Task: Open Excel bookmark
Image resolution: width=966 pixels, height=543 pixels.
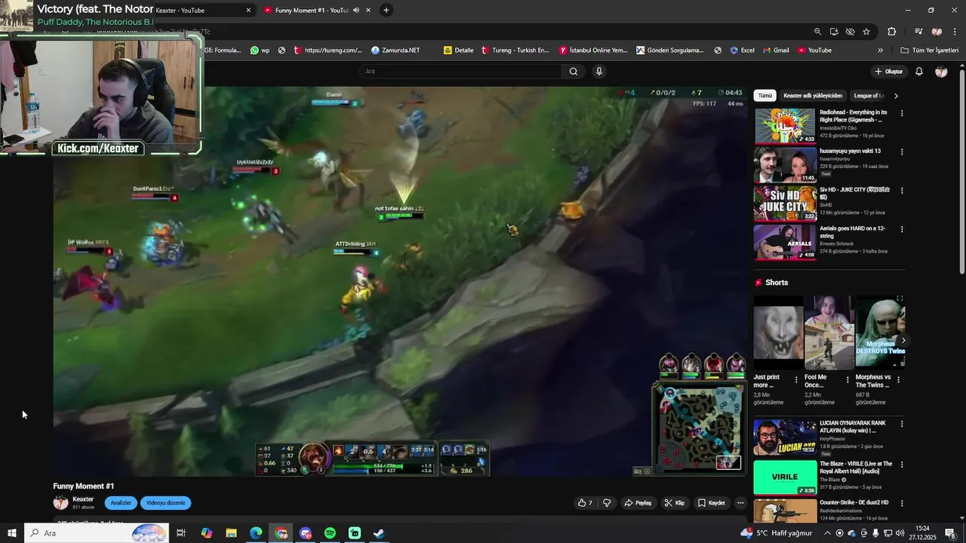Action: click(742, 51)
